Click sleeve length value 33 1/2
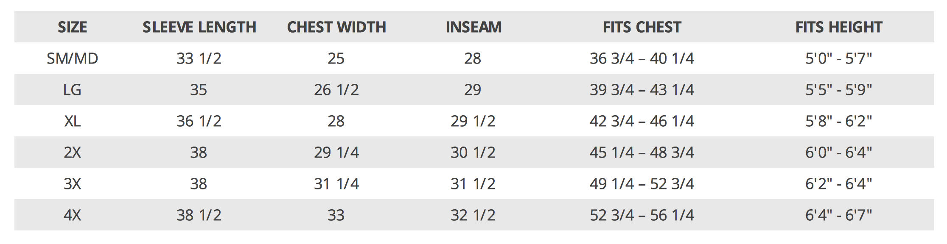 tap(199, 58)
